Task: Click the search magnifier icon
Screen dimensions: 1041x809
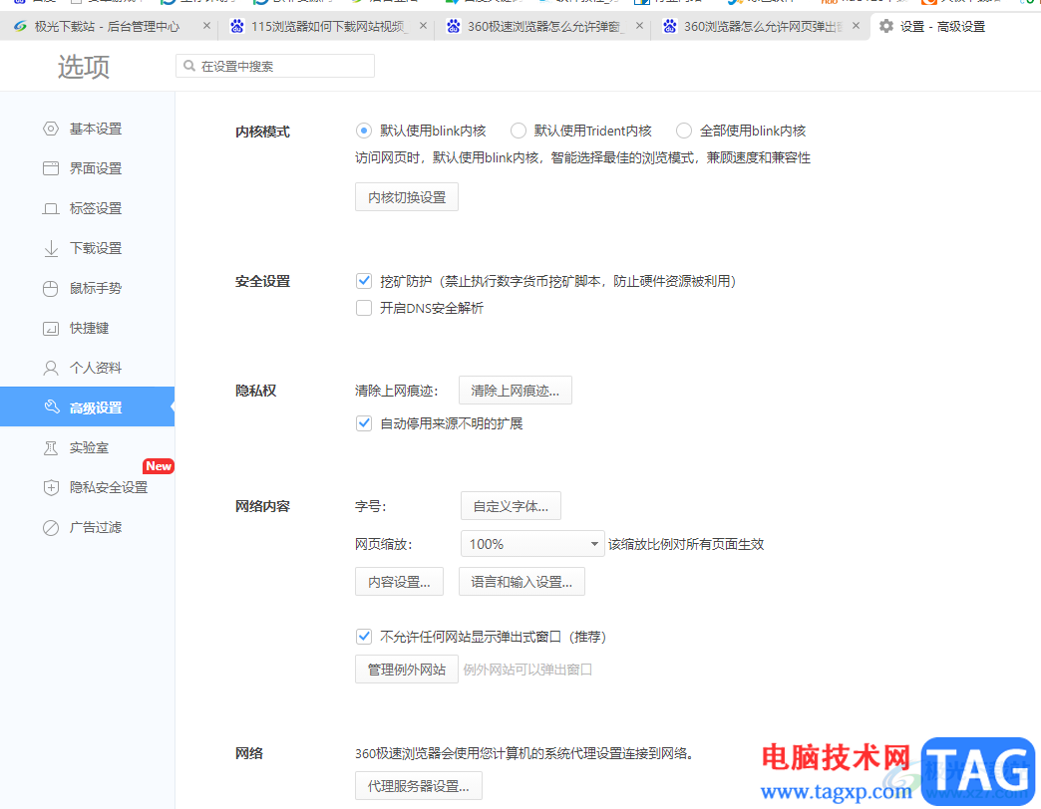Action: point(189,66)
